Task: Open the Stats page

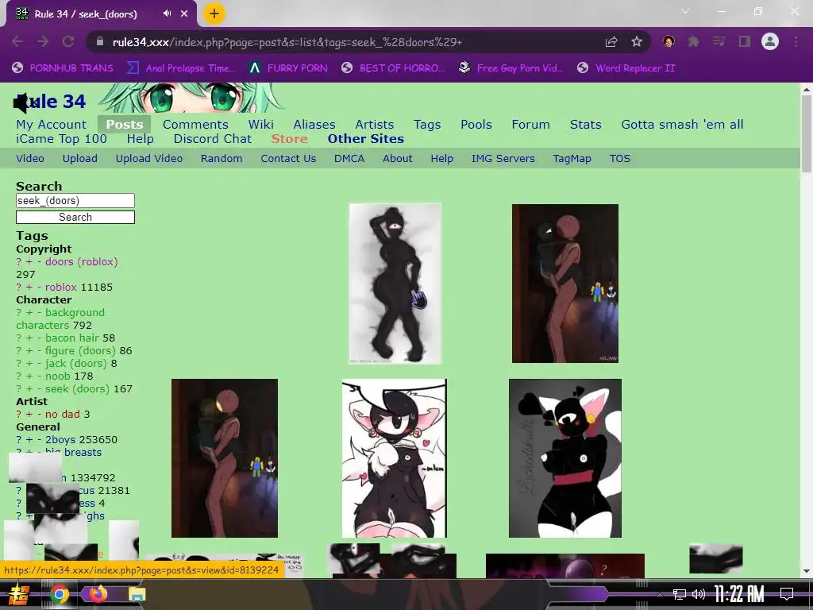Action: point(585,125)
